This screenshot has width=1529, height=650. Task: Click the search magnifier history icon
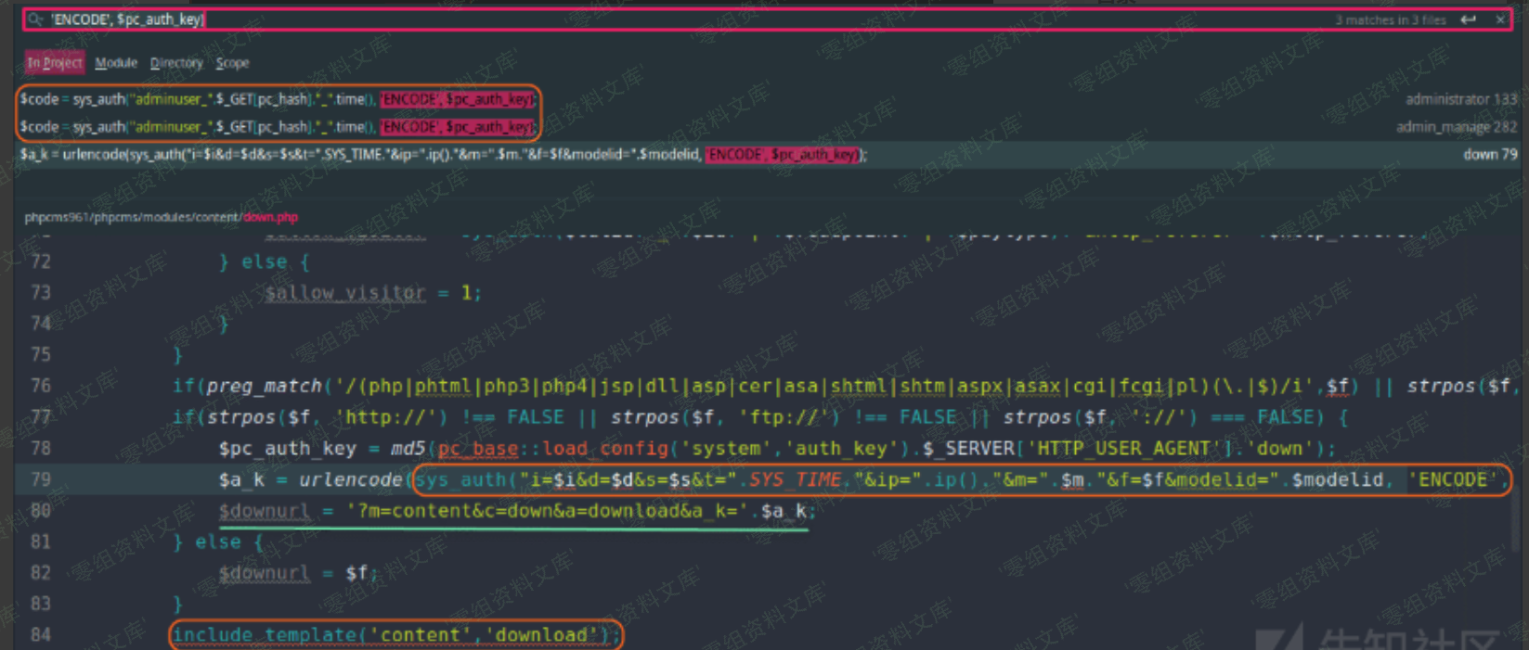(35, 19)
